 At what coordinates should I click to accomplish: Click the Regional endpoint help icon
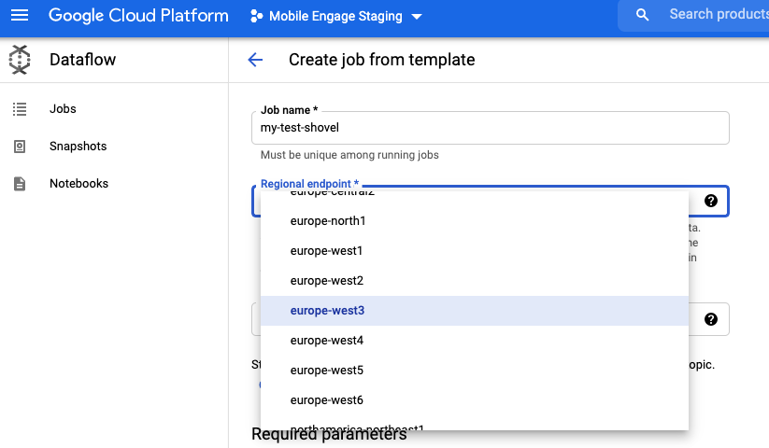710,201
